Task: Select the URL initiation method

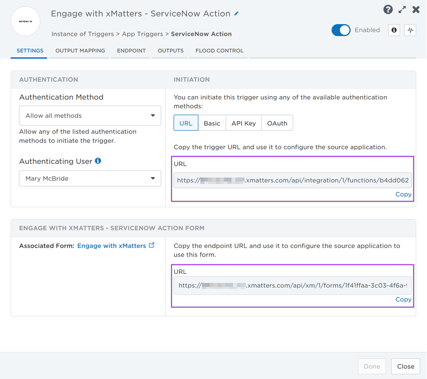Action: coord(186,123)
